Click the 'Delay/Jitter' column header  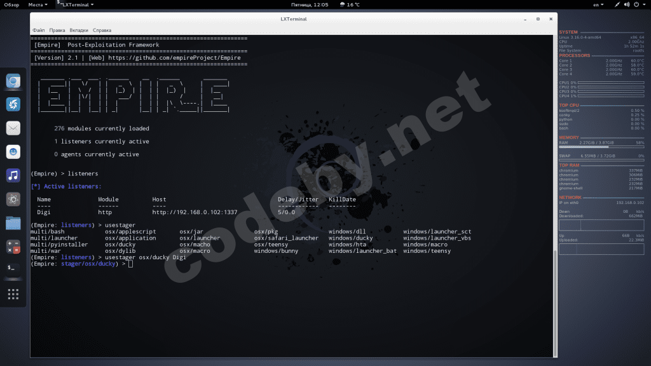298,199
